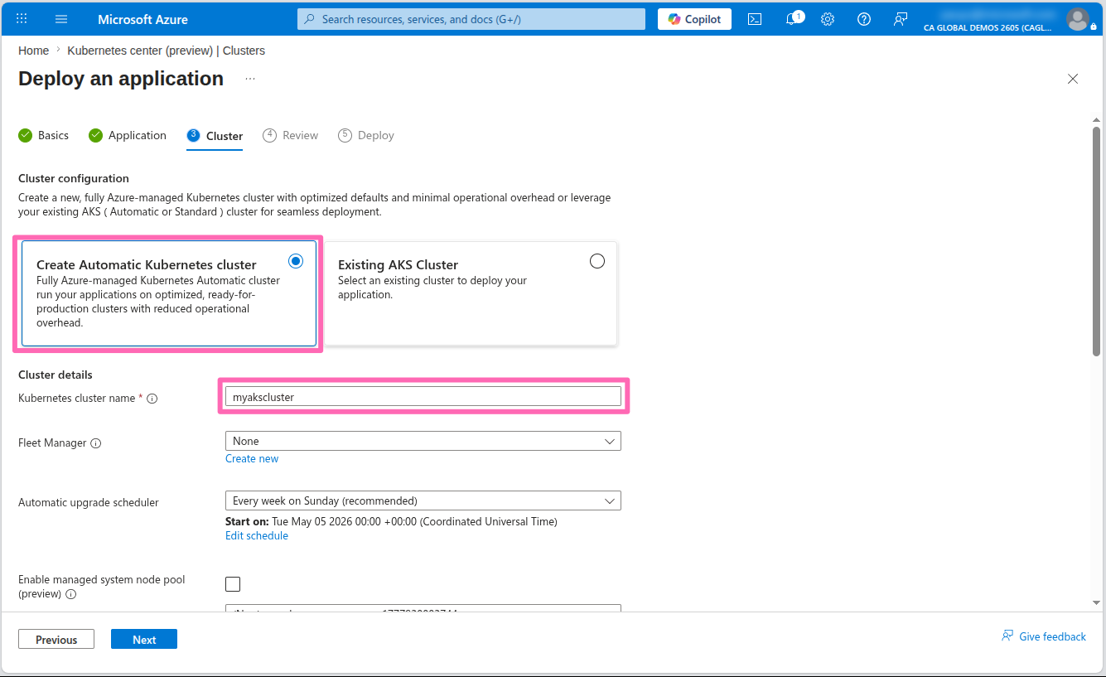
Task: Open the notifications bell
Action: pyautogui.click(x=793, y=18)
